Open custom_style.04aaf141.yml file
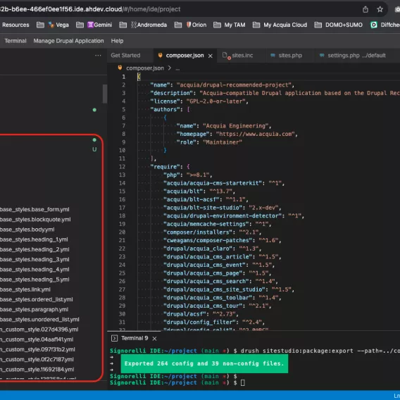400x400 pixels. coord(37,339)
